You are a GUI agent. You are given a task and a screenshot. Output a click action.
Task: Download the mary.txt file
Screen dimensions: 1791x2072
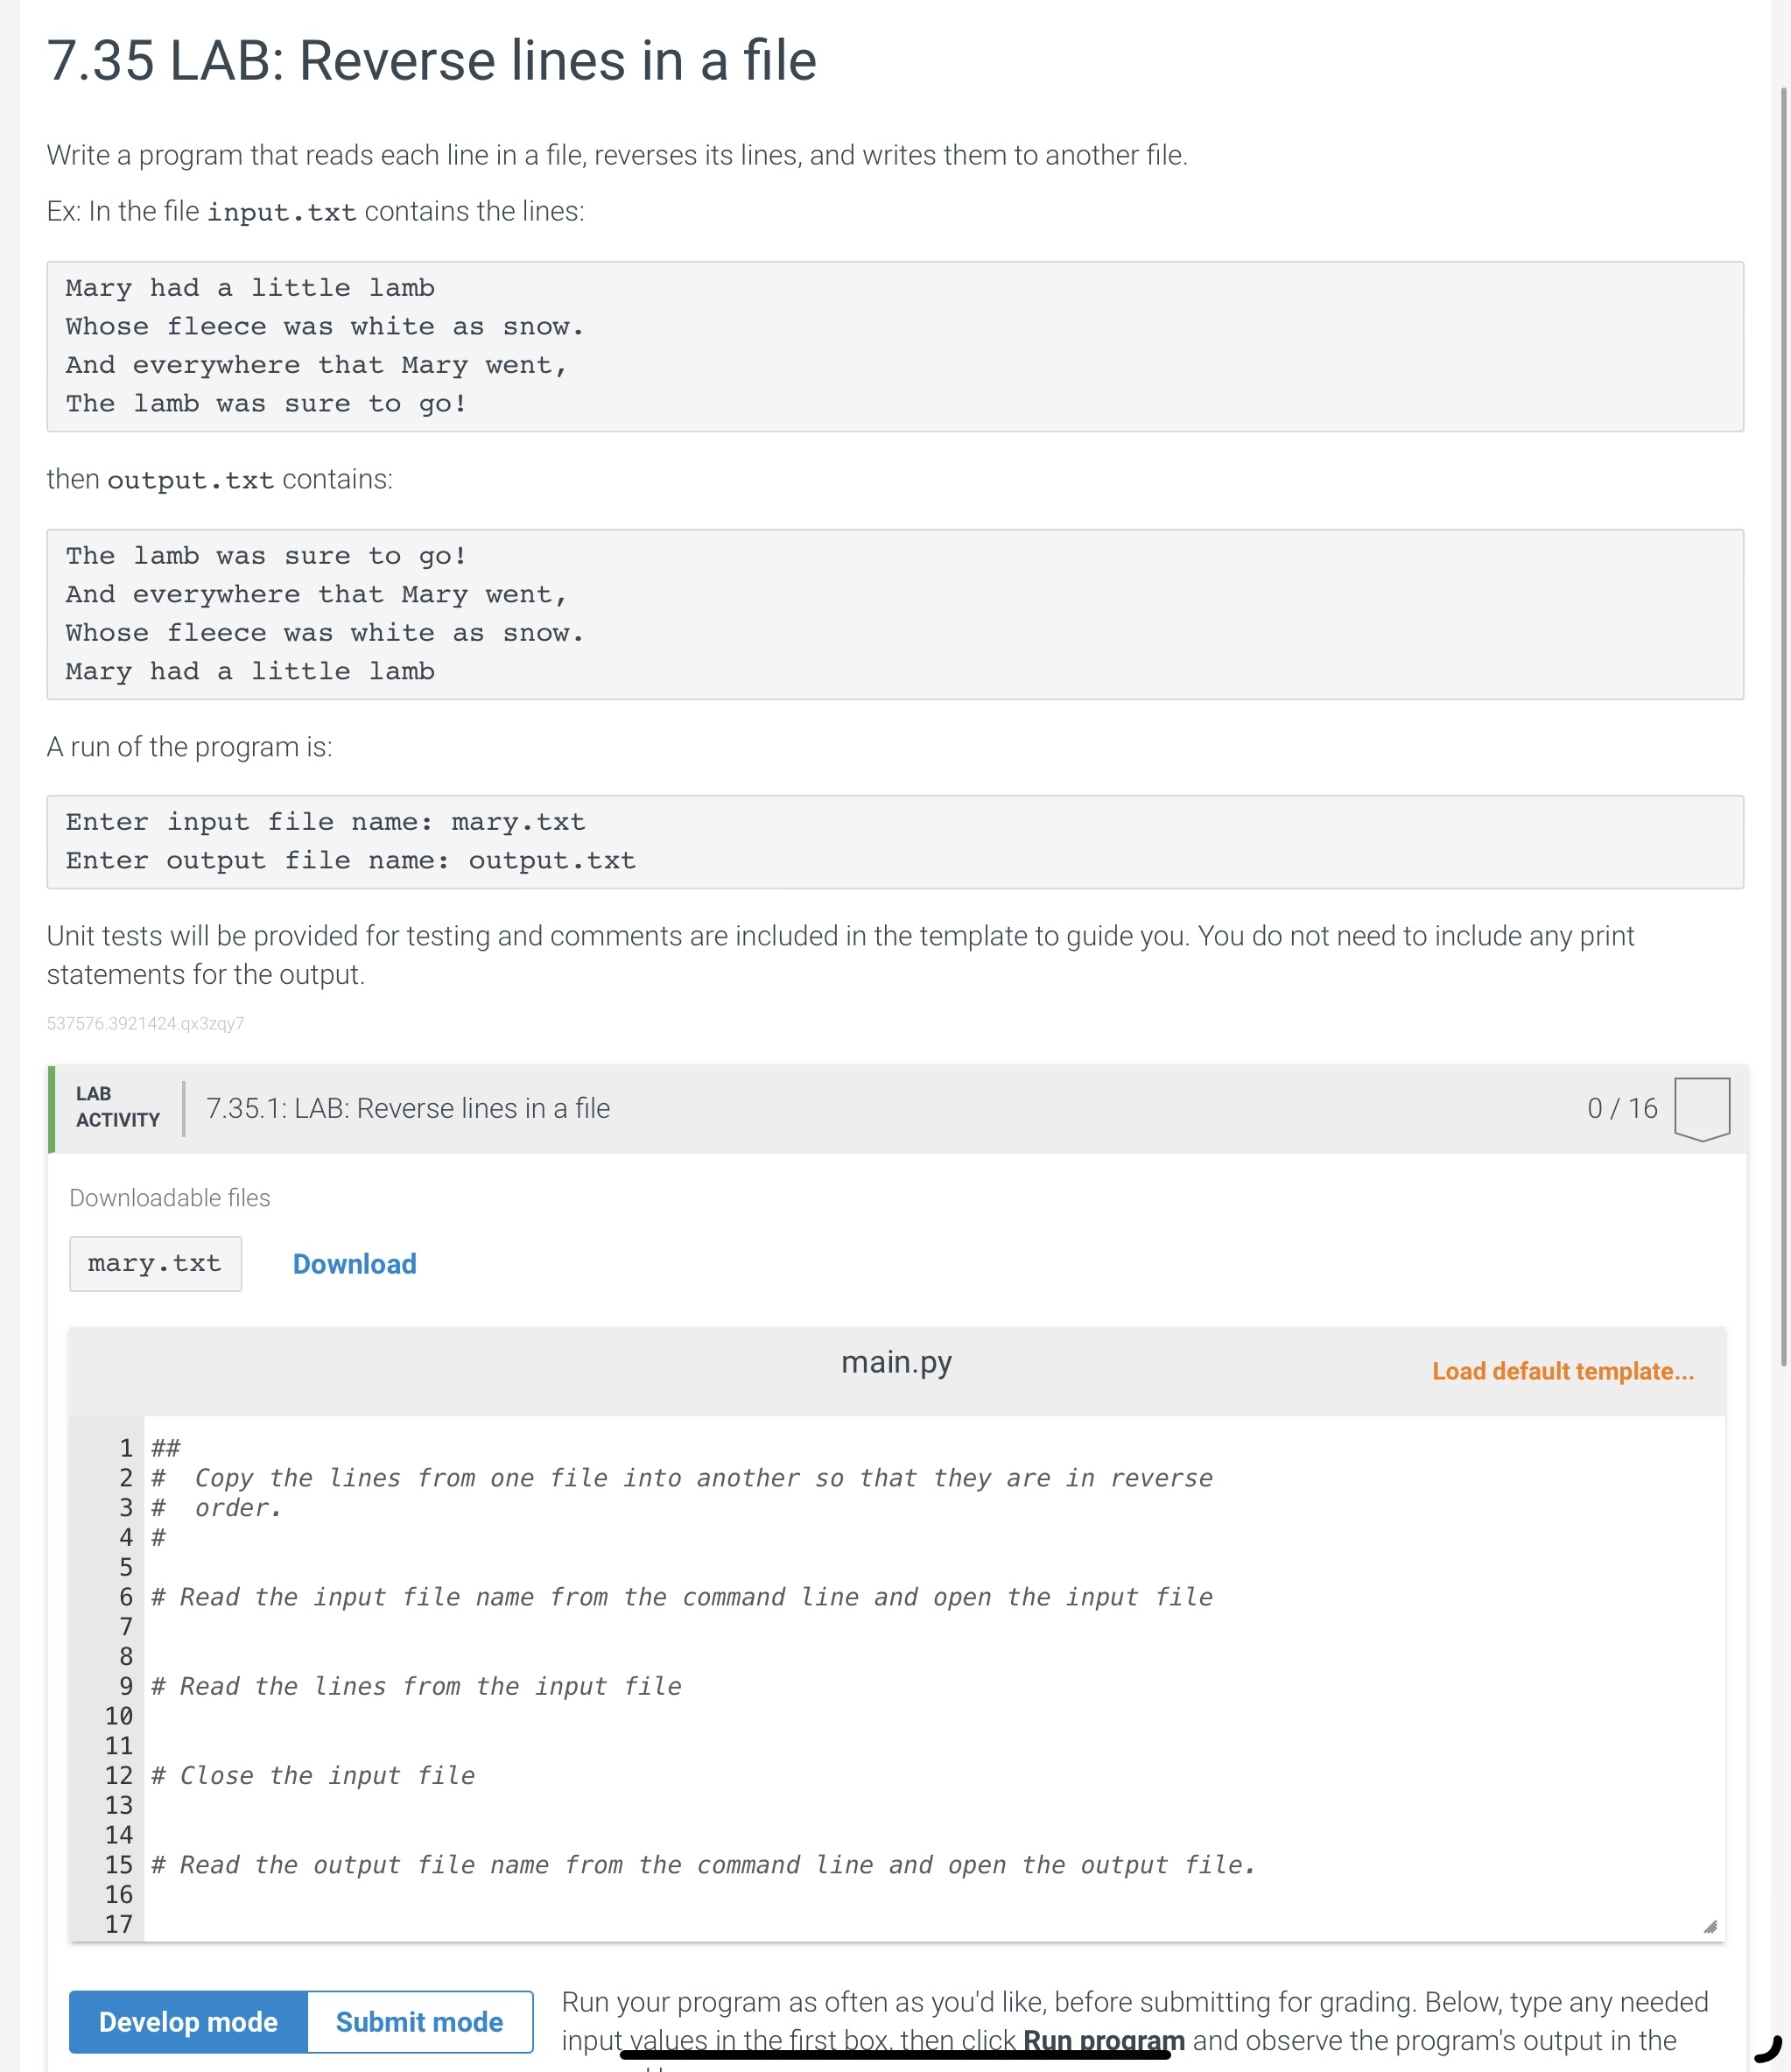[x=354, y=1264]
